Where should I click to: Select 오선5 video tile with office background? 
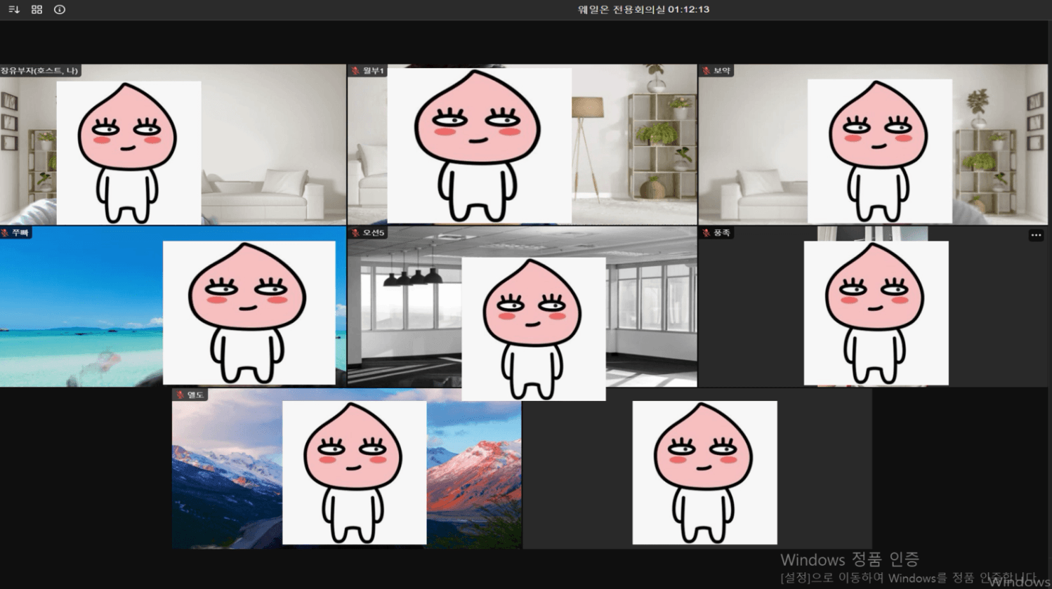pos(522,307)
